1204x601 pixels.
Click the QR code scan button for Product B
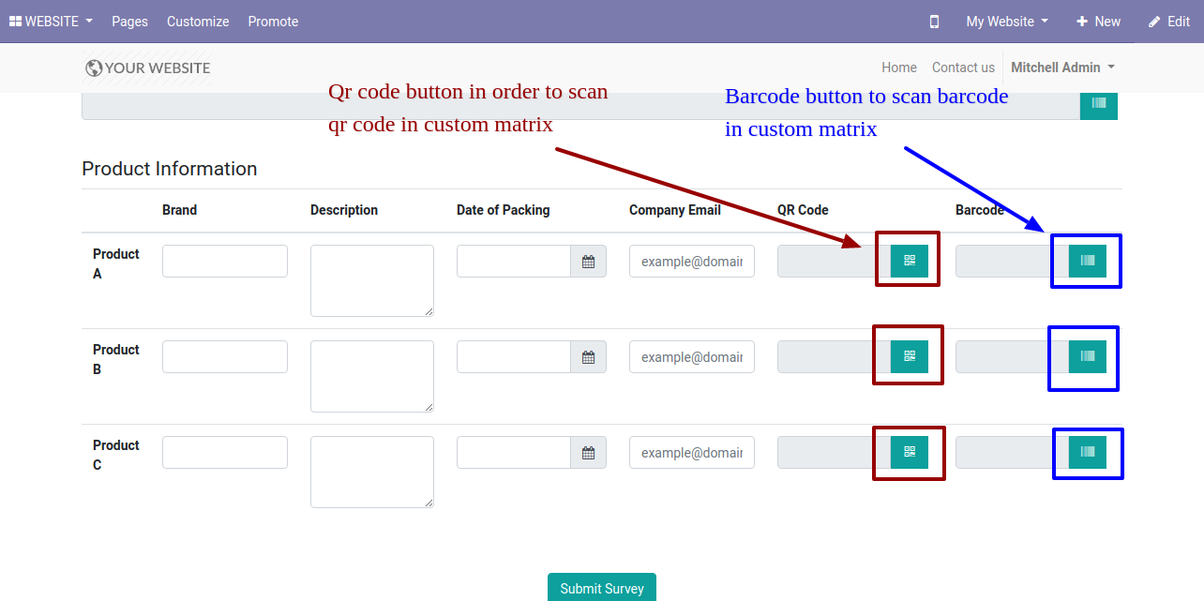tap(909, 356)
